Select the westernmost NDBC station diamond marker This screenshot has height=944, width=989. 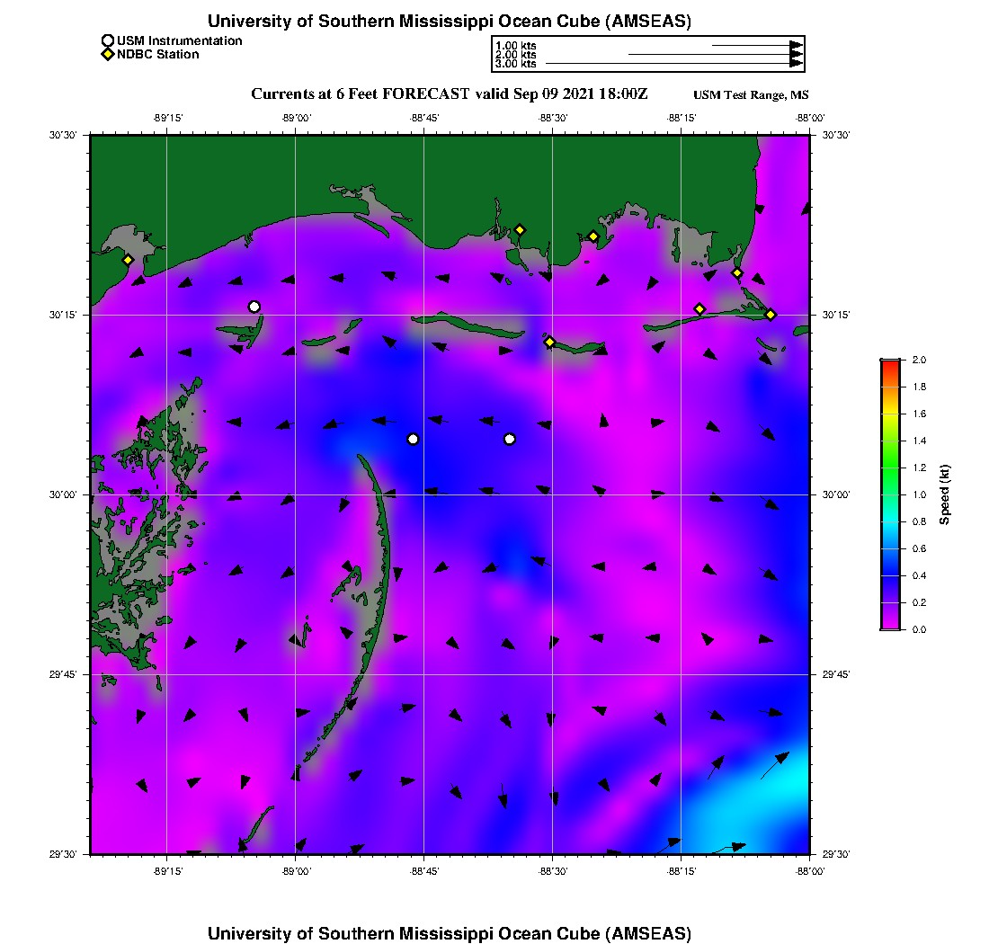129,260
